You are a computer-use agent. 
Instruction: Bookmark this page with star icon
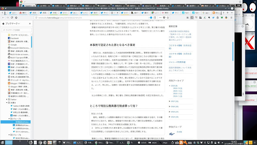pyautogui.click(x=168, y=18)
